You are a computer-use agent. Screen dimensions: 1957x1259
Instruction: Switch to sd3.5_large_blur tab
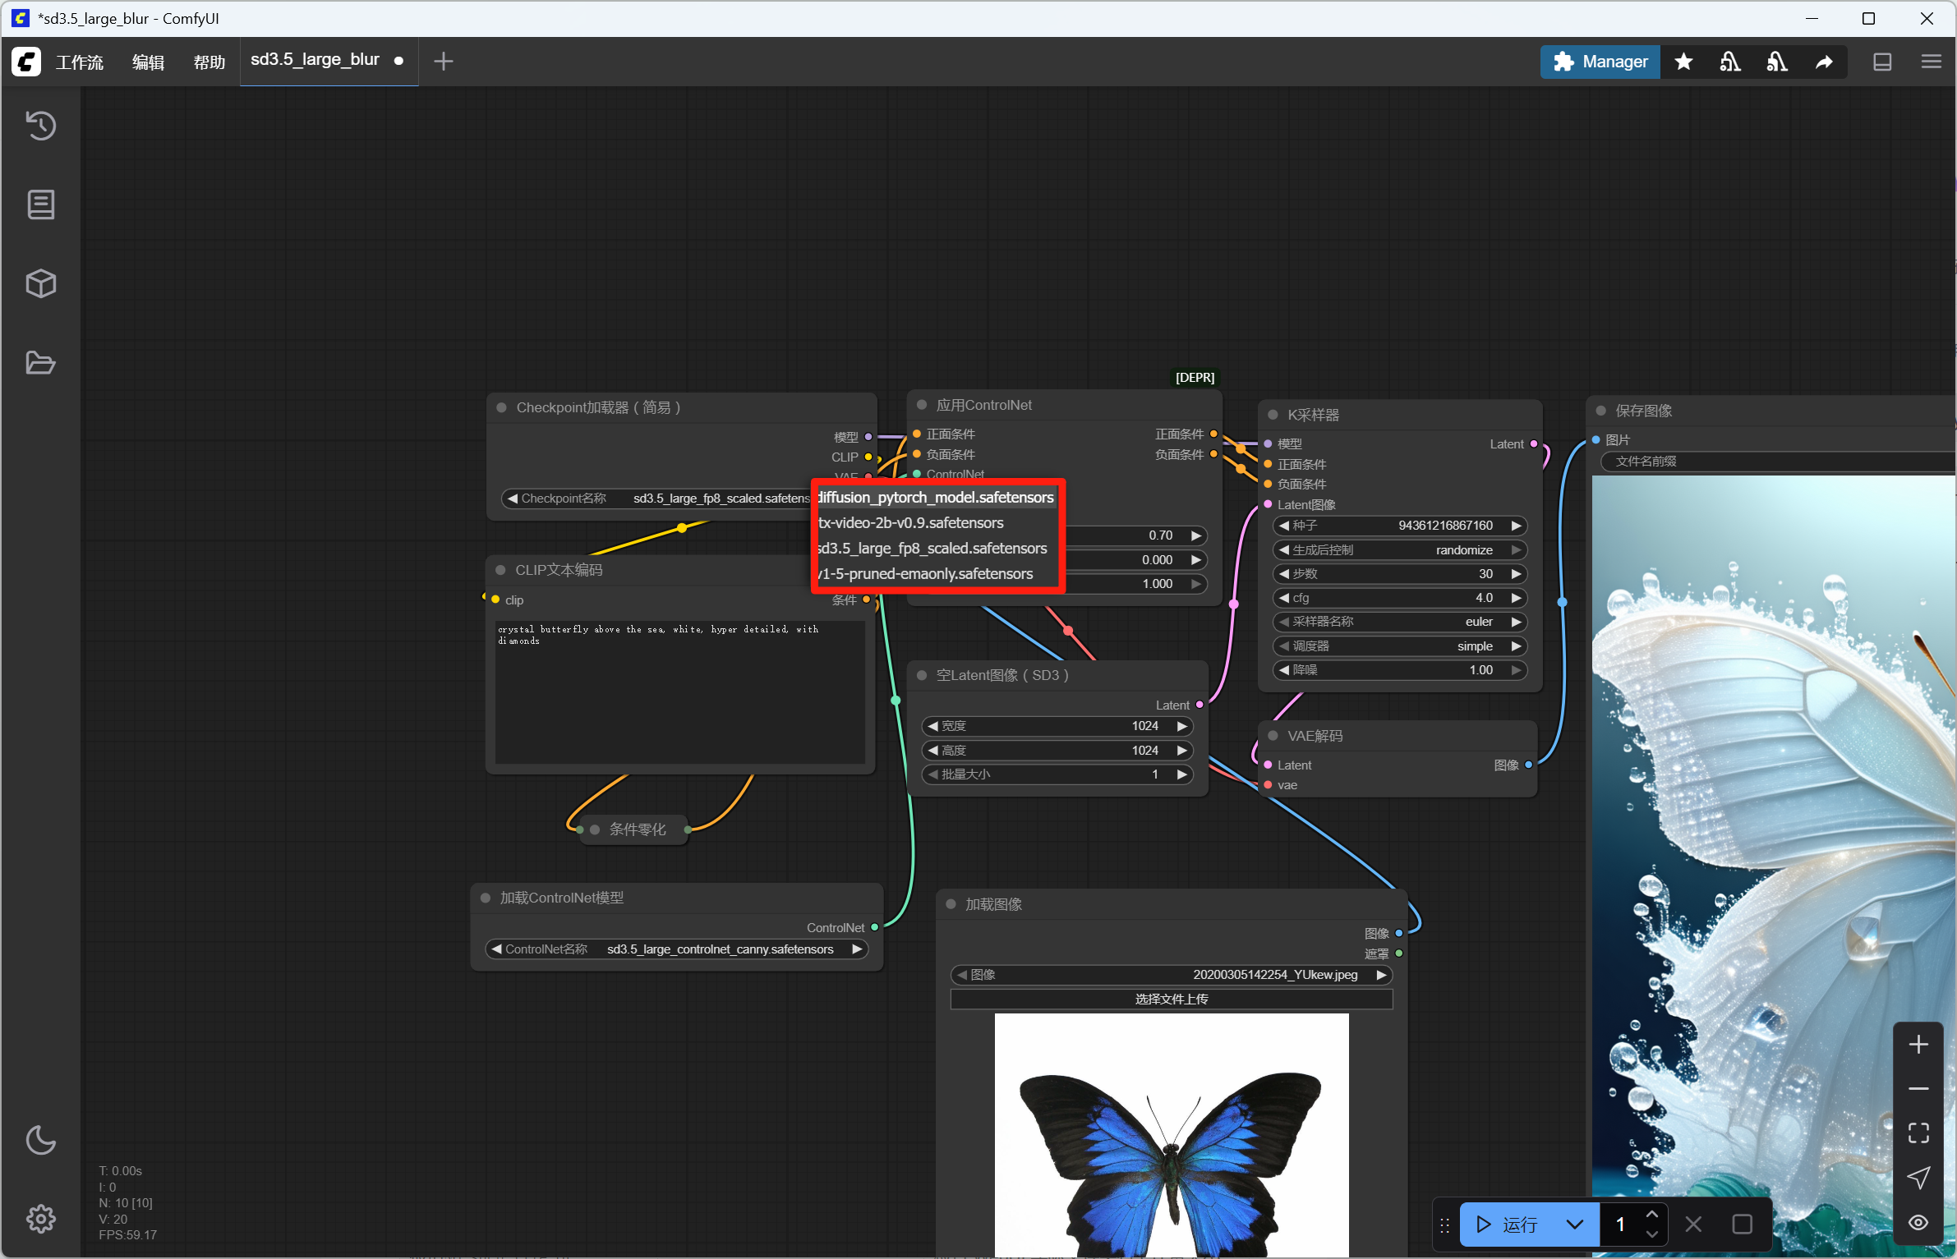click(x=315, y=60)
